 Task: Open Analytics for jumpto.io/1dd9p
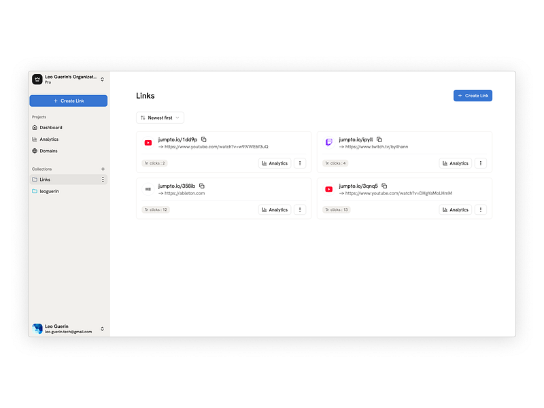[x=275, y=163]
